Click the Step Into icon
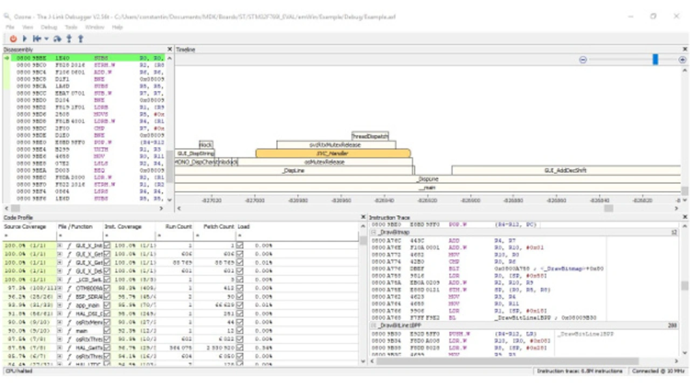Screen dimensions: 690x388 [x=69, y=39]
